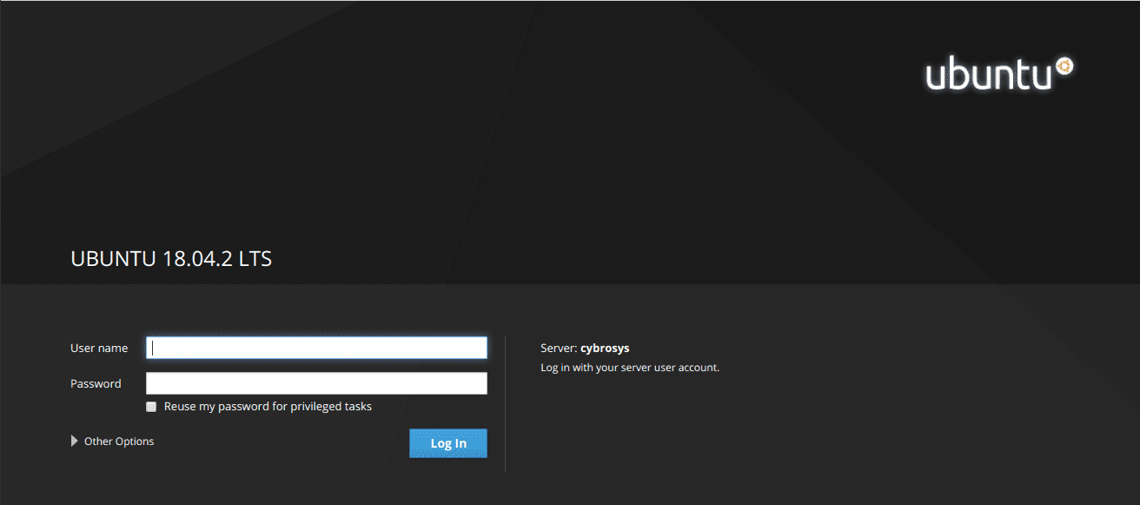1140x505 pixels.
Task: Expand Other Options disclosure triangle
Action: [74, 442]
